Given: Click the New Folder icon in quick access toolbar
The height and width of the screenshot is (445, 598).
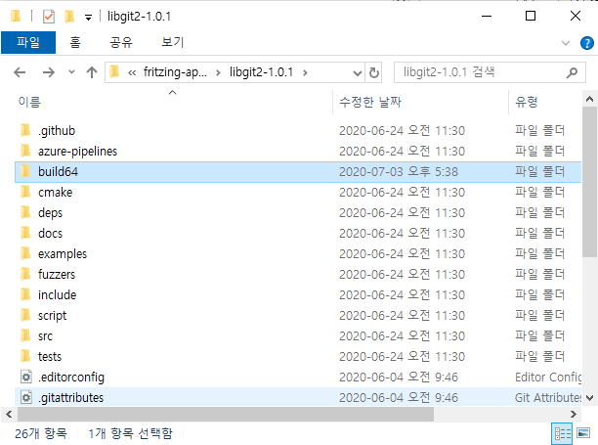Looking at the screenshot, I should pyautogui.click(x=69, y=17).
